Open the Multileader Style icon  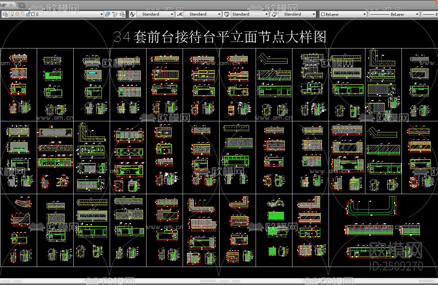(274, 14)
